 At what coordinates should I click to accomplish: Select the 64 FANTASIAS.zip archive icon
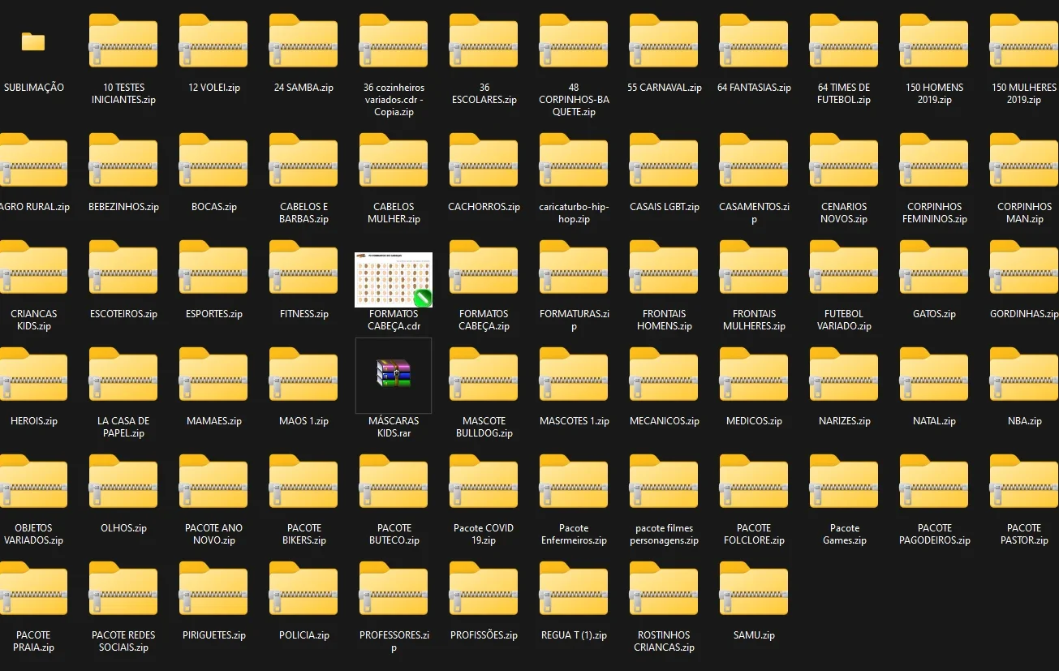pos(754,41)
